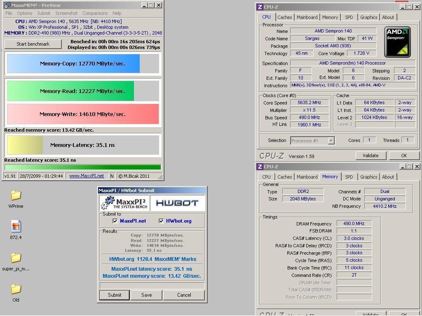Open the Screenshot menu in MaxxMEM²
The image size is (422, 316).
tap(66, 13)
